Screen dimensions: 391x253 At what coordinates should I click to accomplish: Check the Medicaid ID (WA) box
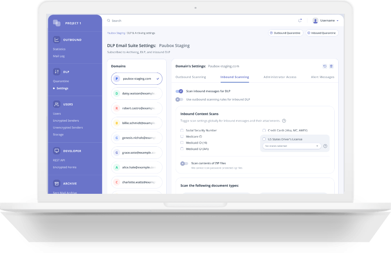coord(182,149)
